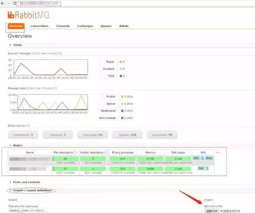
Task: Click the Unacked color swatch
Action: 121,69
